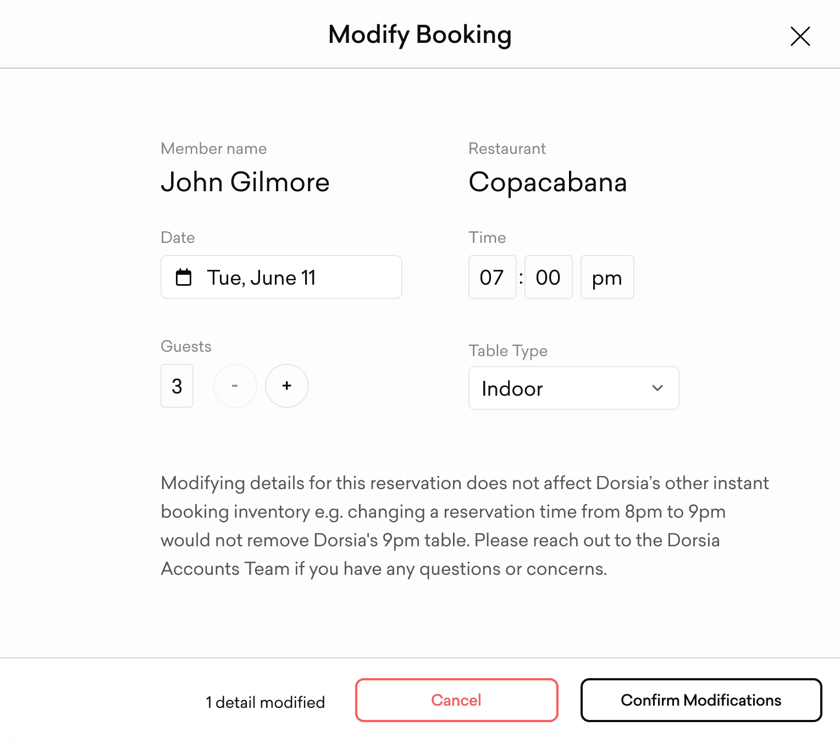The width and height of the screenshot is (840, 743).
Task: Click the calendar icon in Date field
Action: 184,278
